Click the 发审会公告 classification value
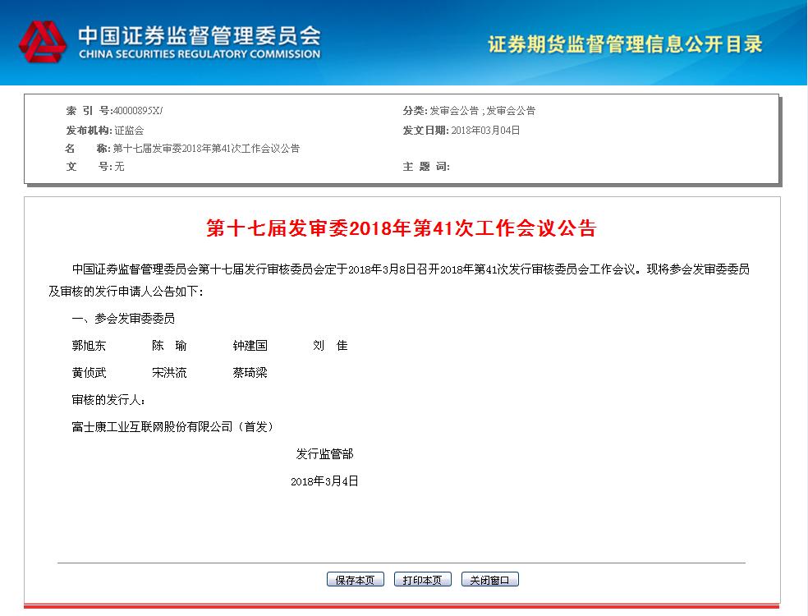This screenshot has height=616, width=808. 482,111
